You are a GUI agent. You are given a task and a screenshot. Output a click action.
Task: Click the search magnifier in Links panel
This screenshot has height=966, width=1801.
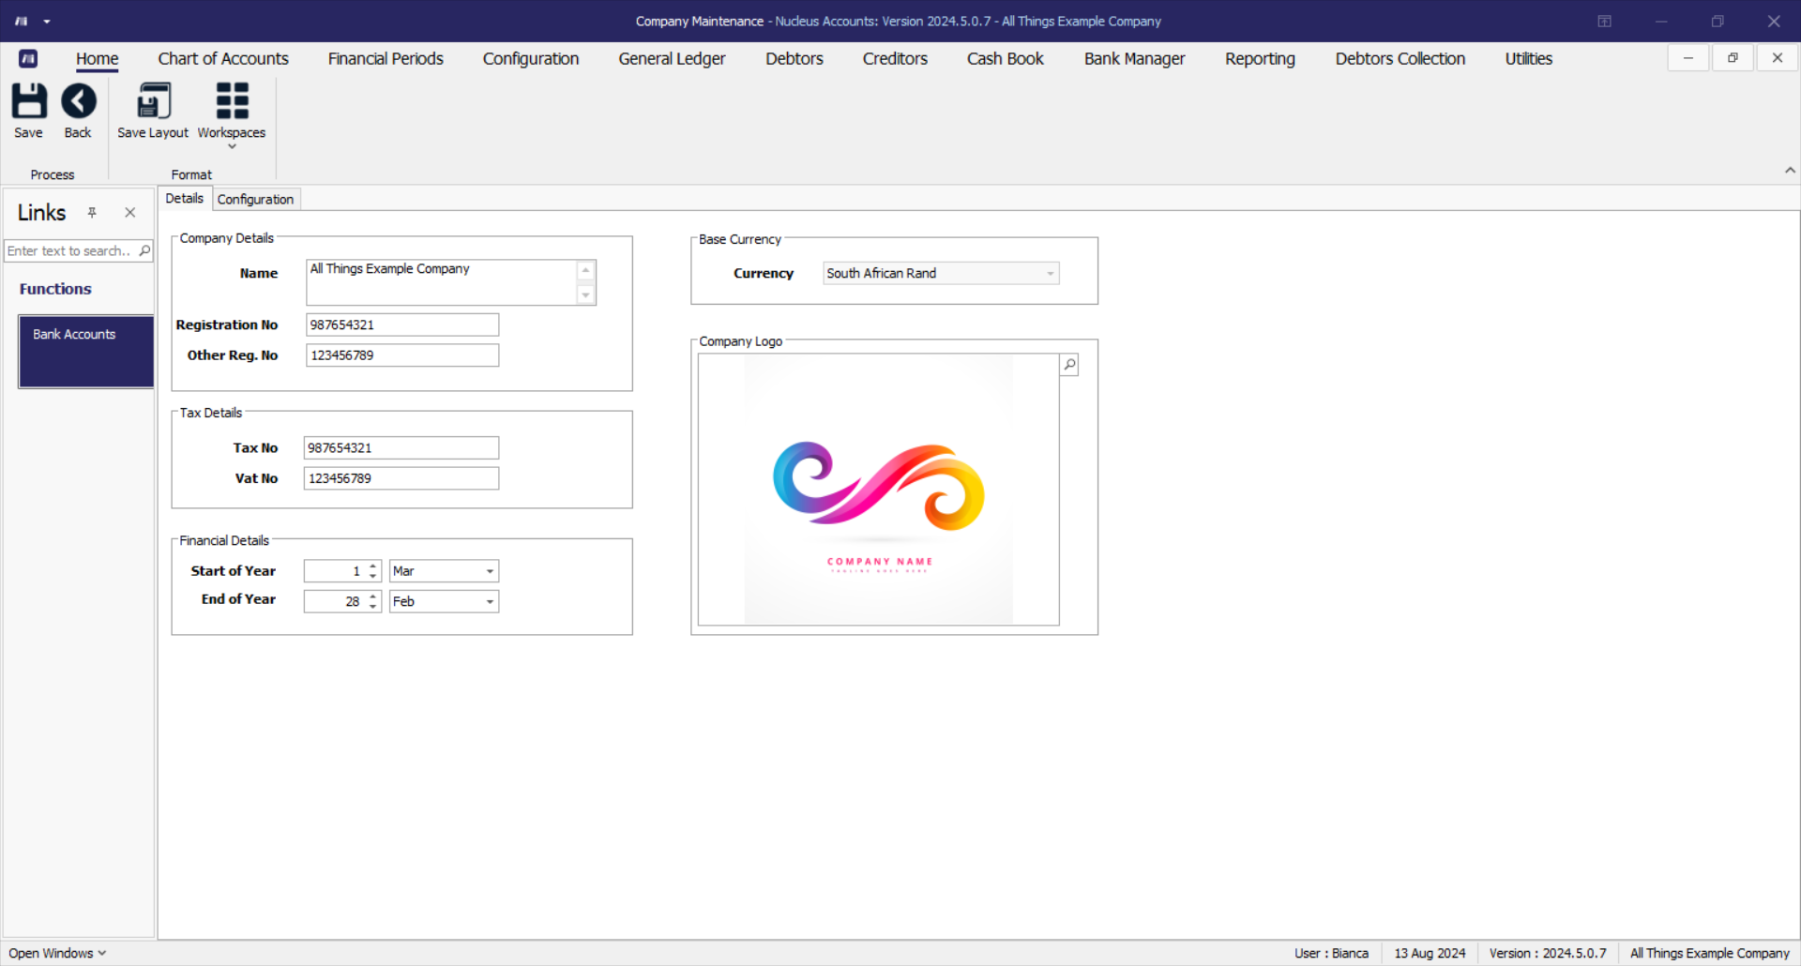[x=144, y=250]
